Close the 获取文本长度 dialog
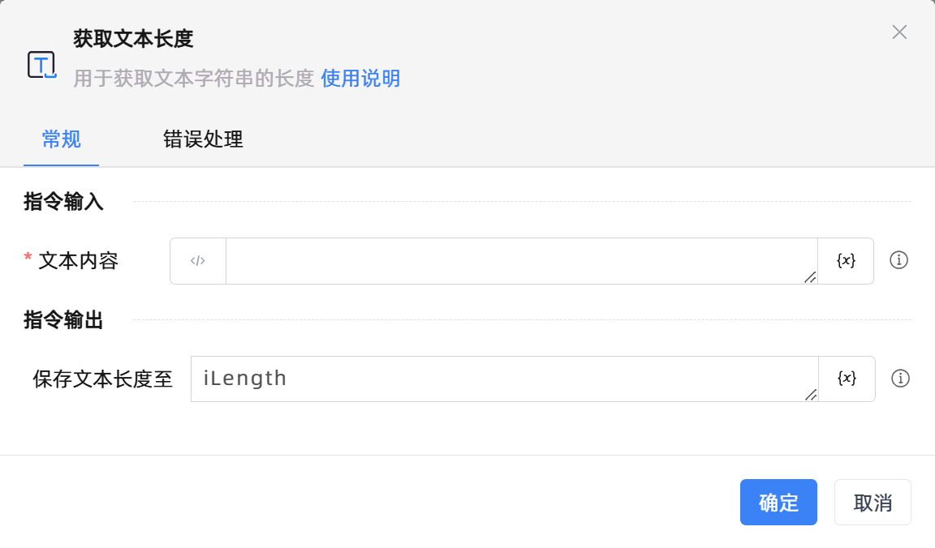This screenshot has width=935, height=548. [899, 32]
